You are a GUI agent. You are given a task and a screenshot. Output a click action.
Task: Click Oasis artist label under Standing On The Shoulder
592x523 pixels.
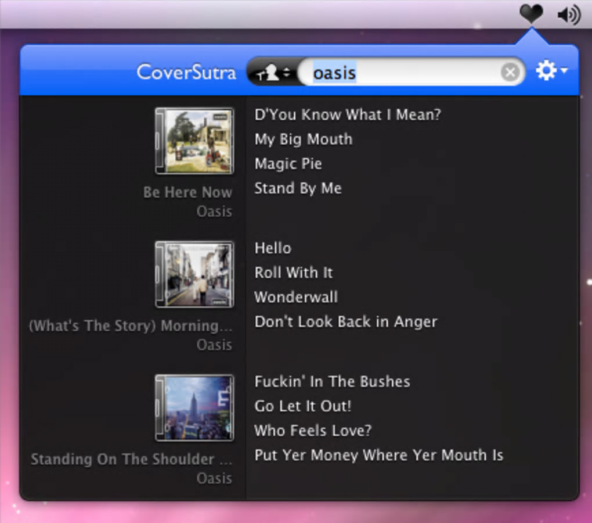(x=214, y=478)
